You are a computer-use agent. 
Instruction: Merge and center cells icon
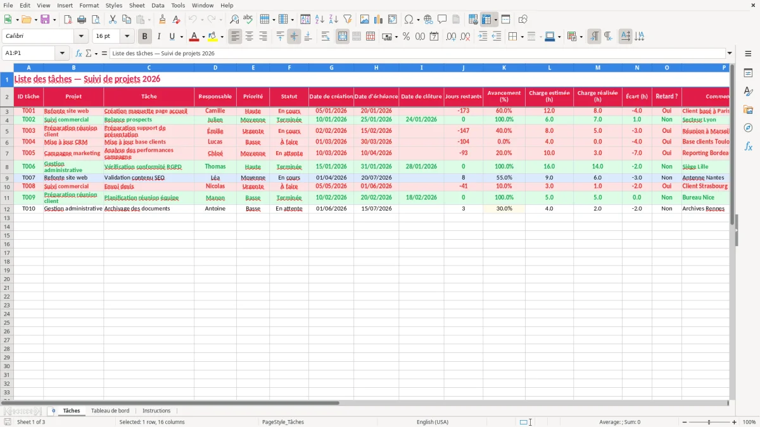click(x=343, y=37)
